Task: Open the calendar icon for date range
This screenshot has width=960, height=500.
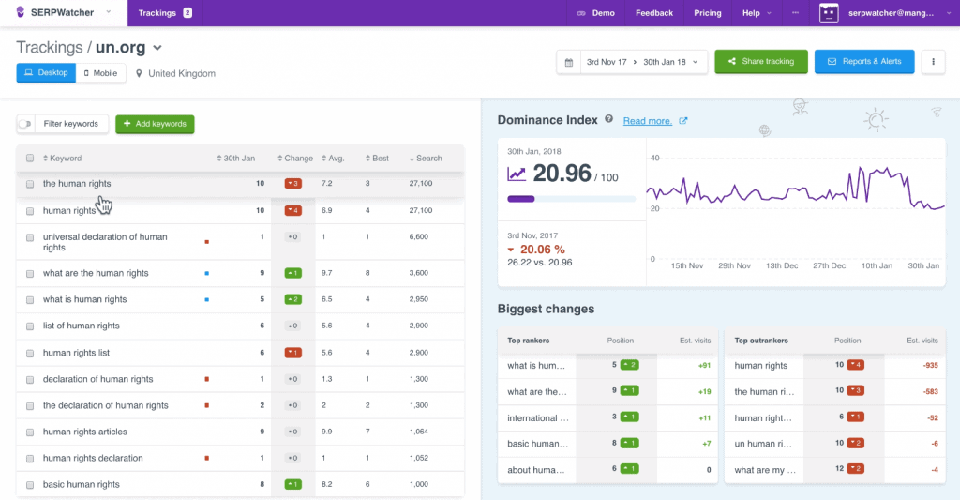Action: (x=569, y=62)
